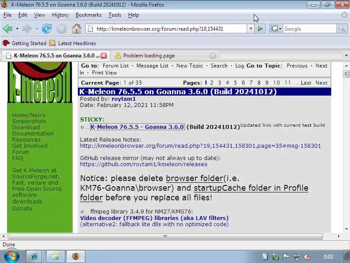Open the File menu
Viewport: 350px width, 263px height.
point(7,15)
